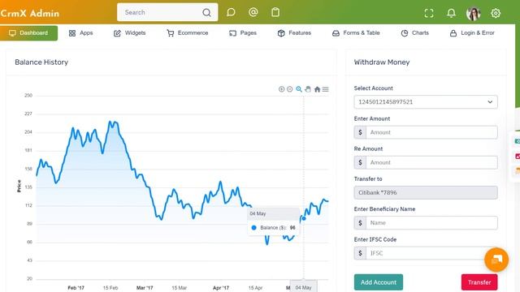Open the Pages menu

tap(243, 33)
